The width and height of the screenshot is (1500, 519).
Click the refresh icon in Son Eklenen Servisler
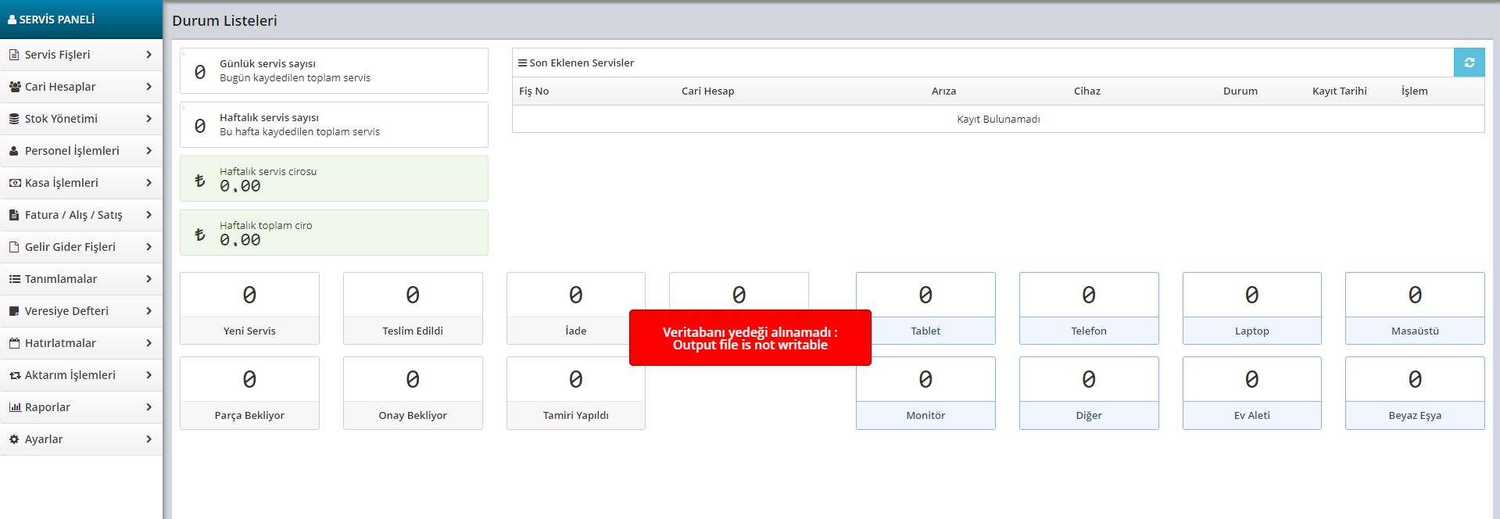[x=1469, y=63]
